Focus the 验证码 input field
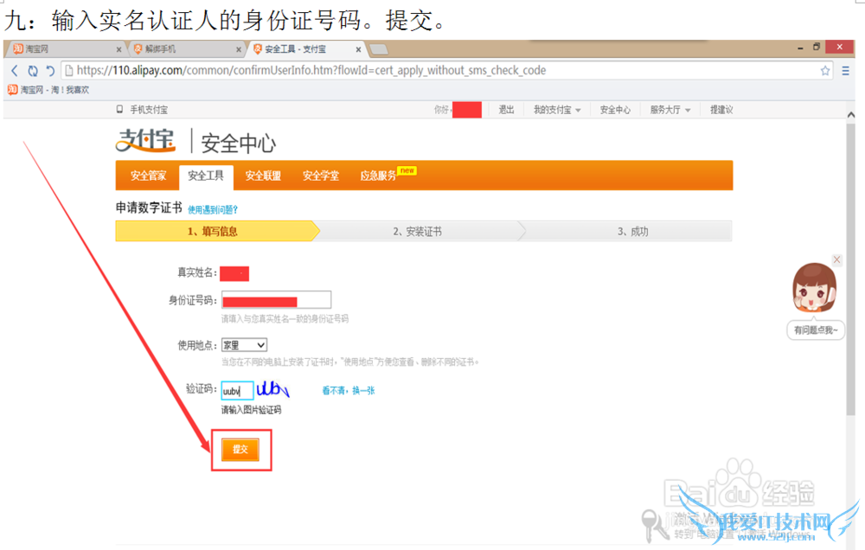Viewport: 865px width, 550px height. 237,391
